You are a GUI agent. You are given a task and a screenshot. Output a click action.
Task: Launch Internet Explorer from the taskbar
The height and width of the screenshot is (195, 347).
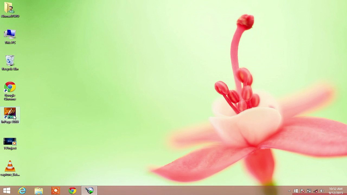pos(22,191)
